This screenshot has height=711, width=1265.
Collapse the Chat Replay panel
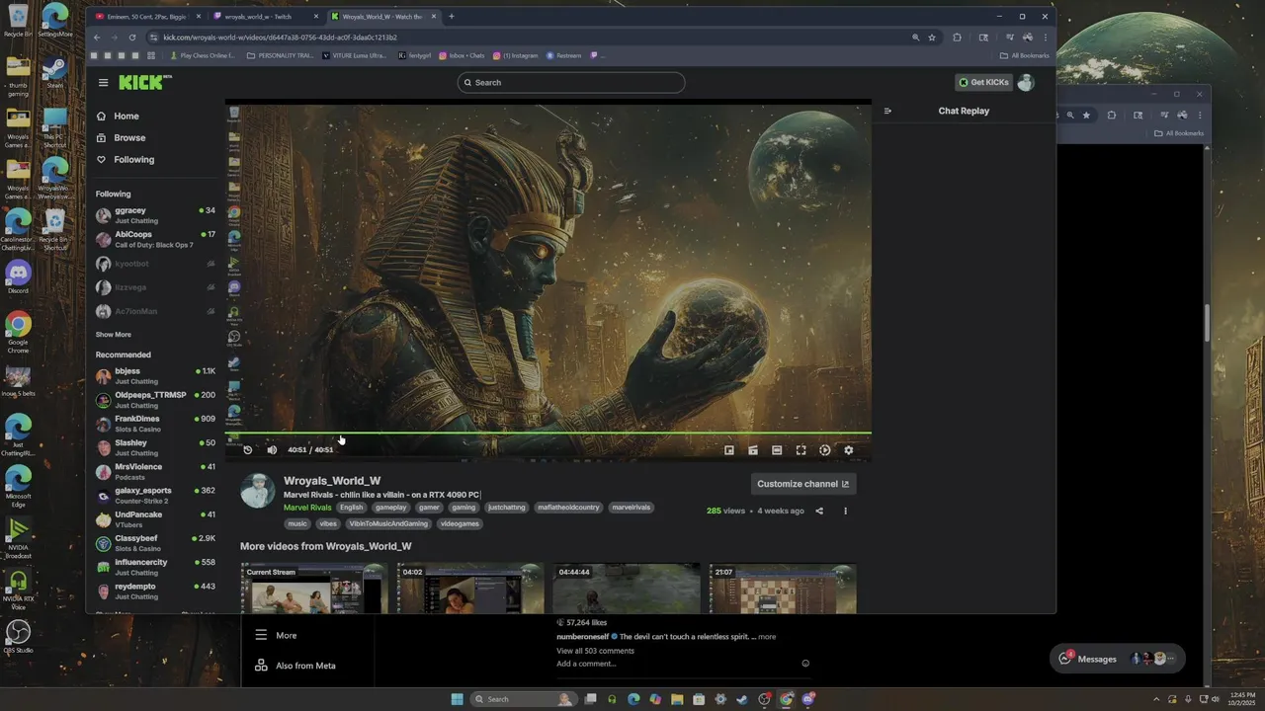(887, 111)
